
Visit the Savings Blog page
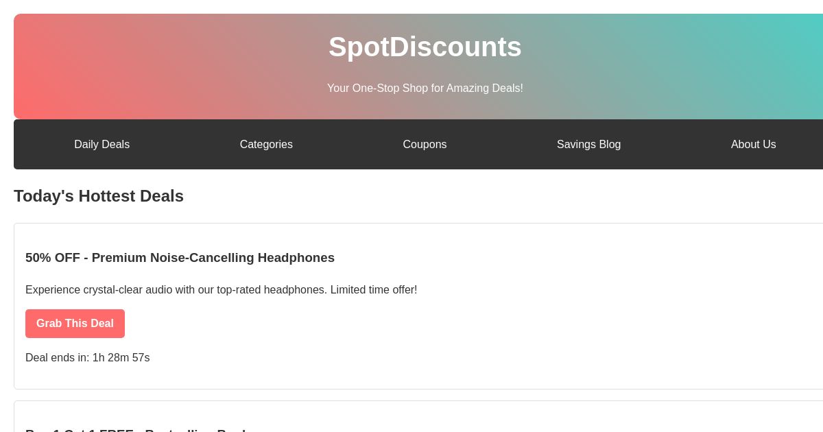click(x=588, y=144)
